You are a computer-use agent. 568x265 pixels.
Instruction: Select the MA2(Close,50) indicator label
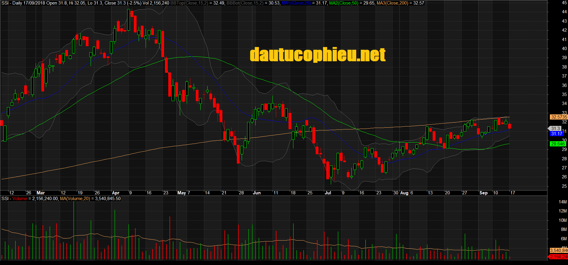point(343,3)
